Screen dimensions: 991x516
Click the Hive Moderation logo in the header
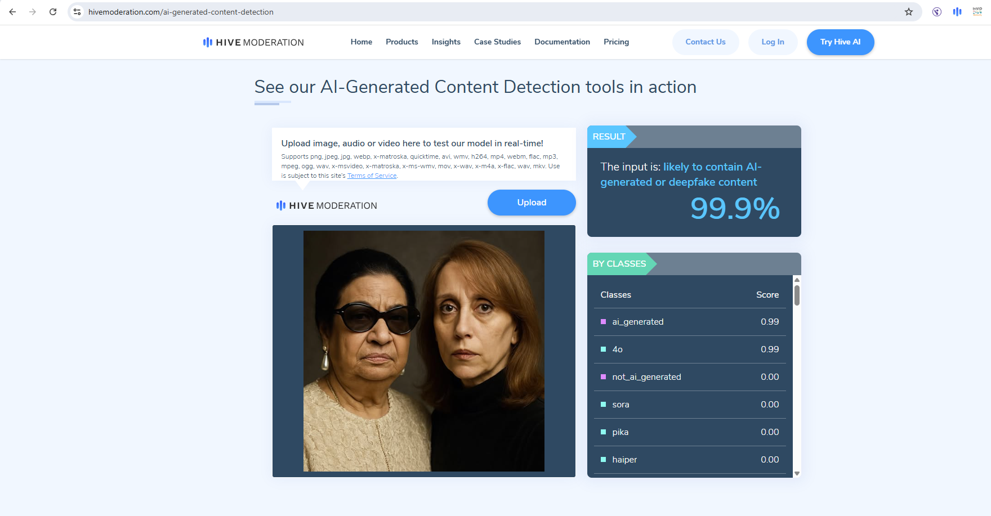(252, 42)
